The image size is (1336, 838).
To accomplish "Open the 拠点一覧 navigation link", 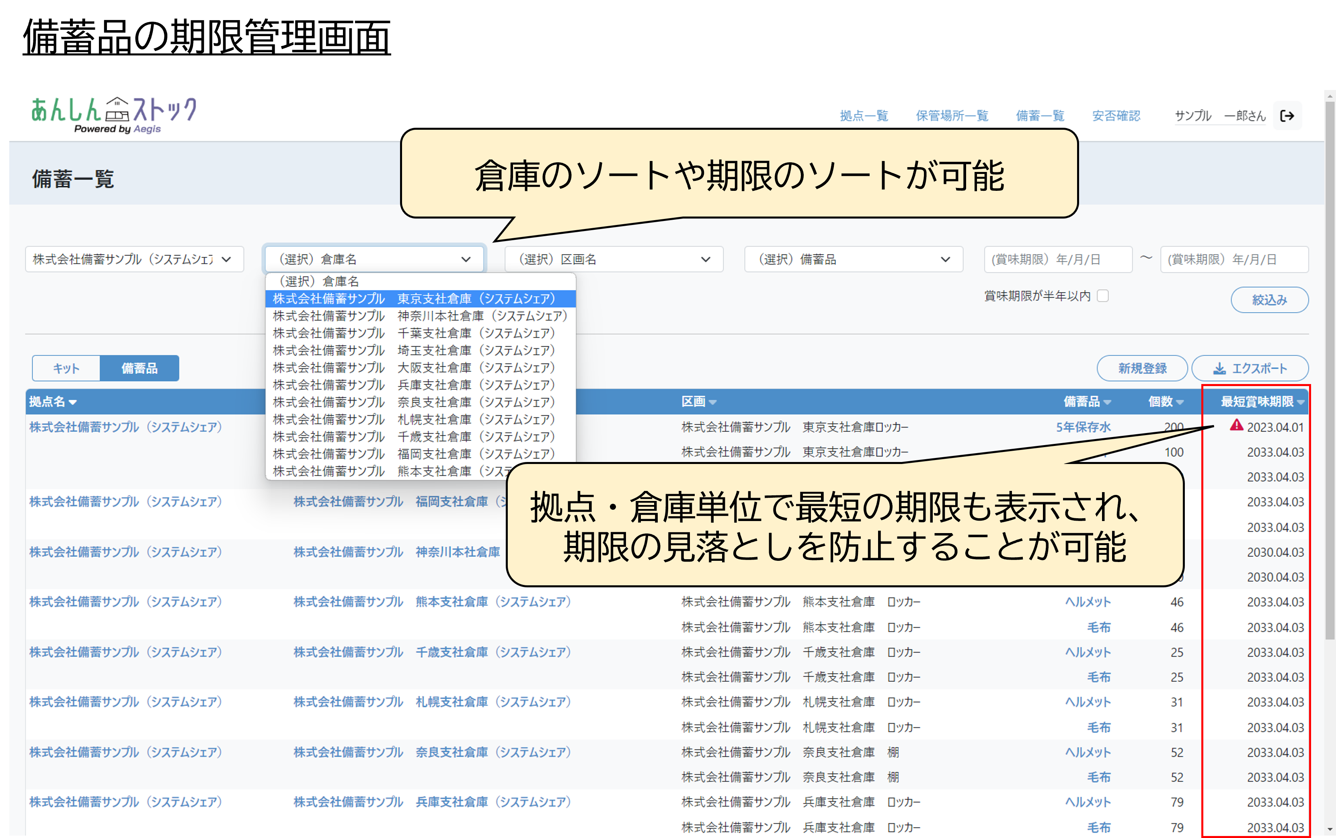I will pos(864,116).
